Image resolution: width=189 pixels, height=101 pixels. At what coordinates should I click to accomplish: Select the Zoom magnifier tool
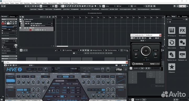coord(80,6)
